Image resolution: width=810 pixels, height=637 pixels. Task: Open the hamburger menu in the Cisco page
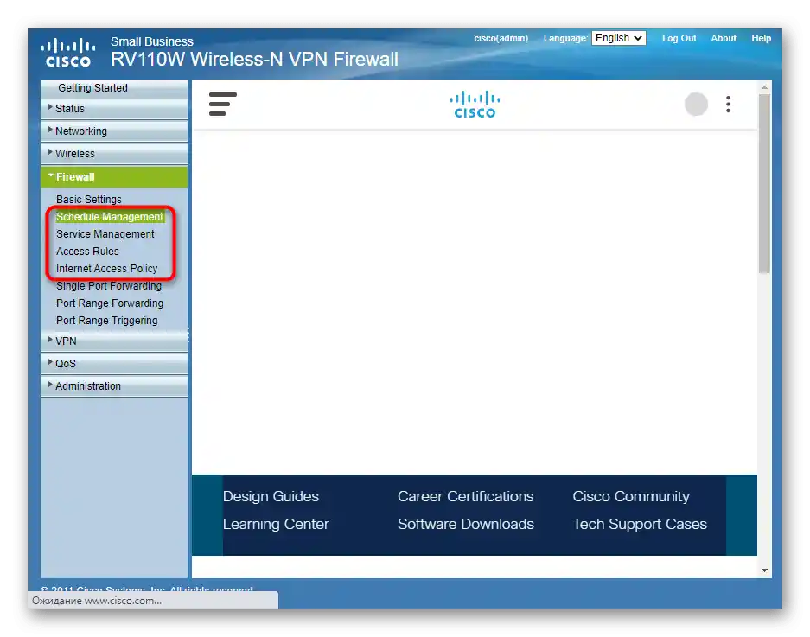coord(223,104)
